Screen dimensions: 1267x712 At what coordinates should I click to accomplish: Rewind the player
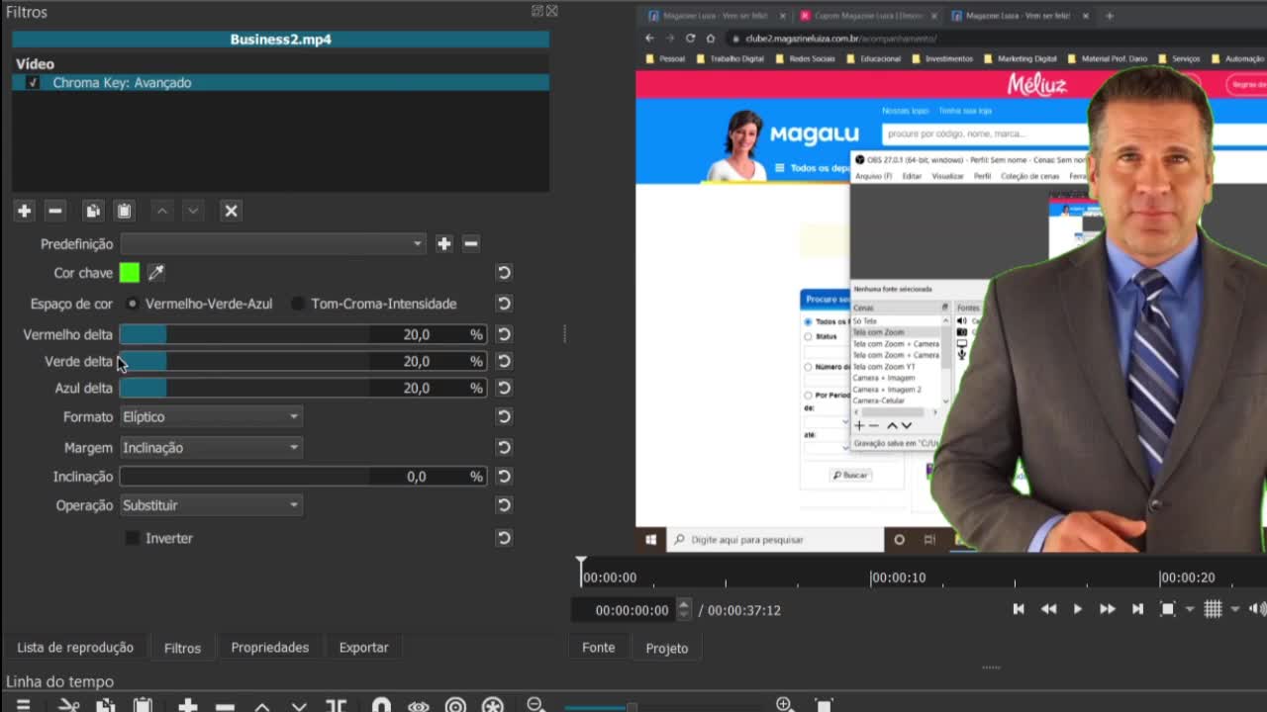[x=1048, y=609]
